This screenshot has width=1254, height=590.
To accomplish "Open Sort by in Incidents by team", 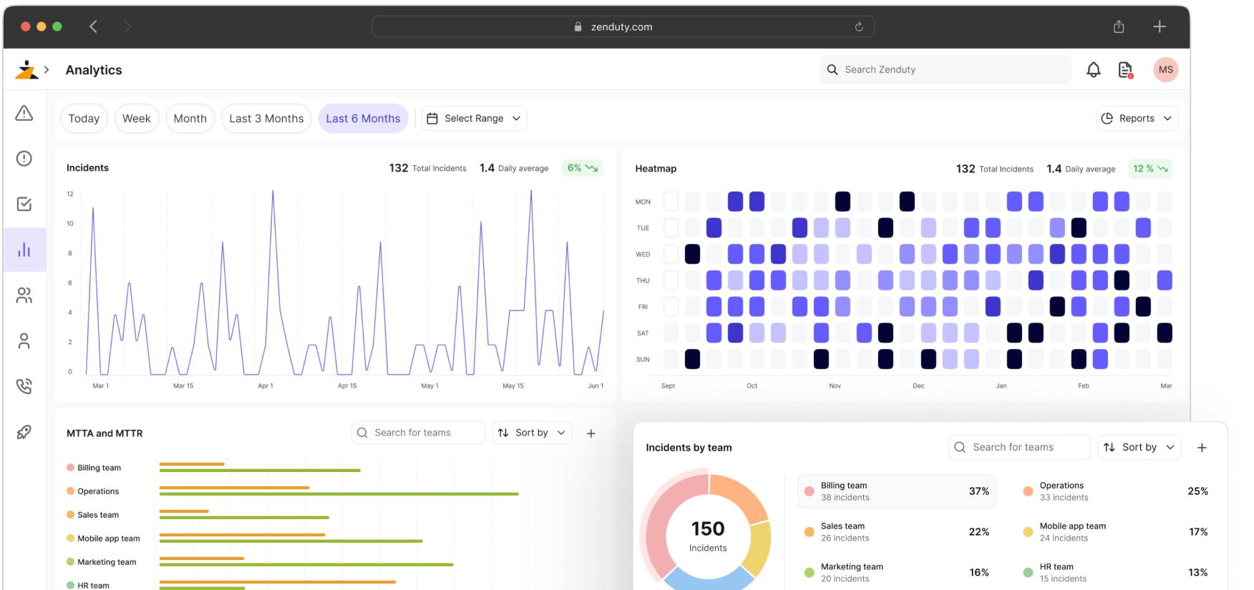I will coord(1139,447).
